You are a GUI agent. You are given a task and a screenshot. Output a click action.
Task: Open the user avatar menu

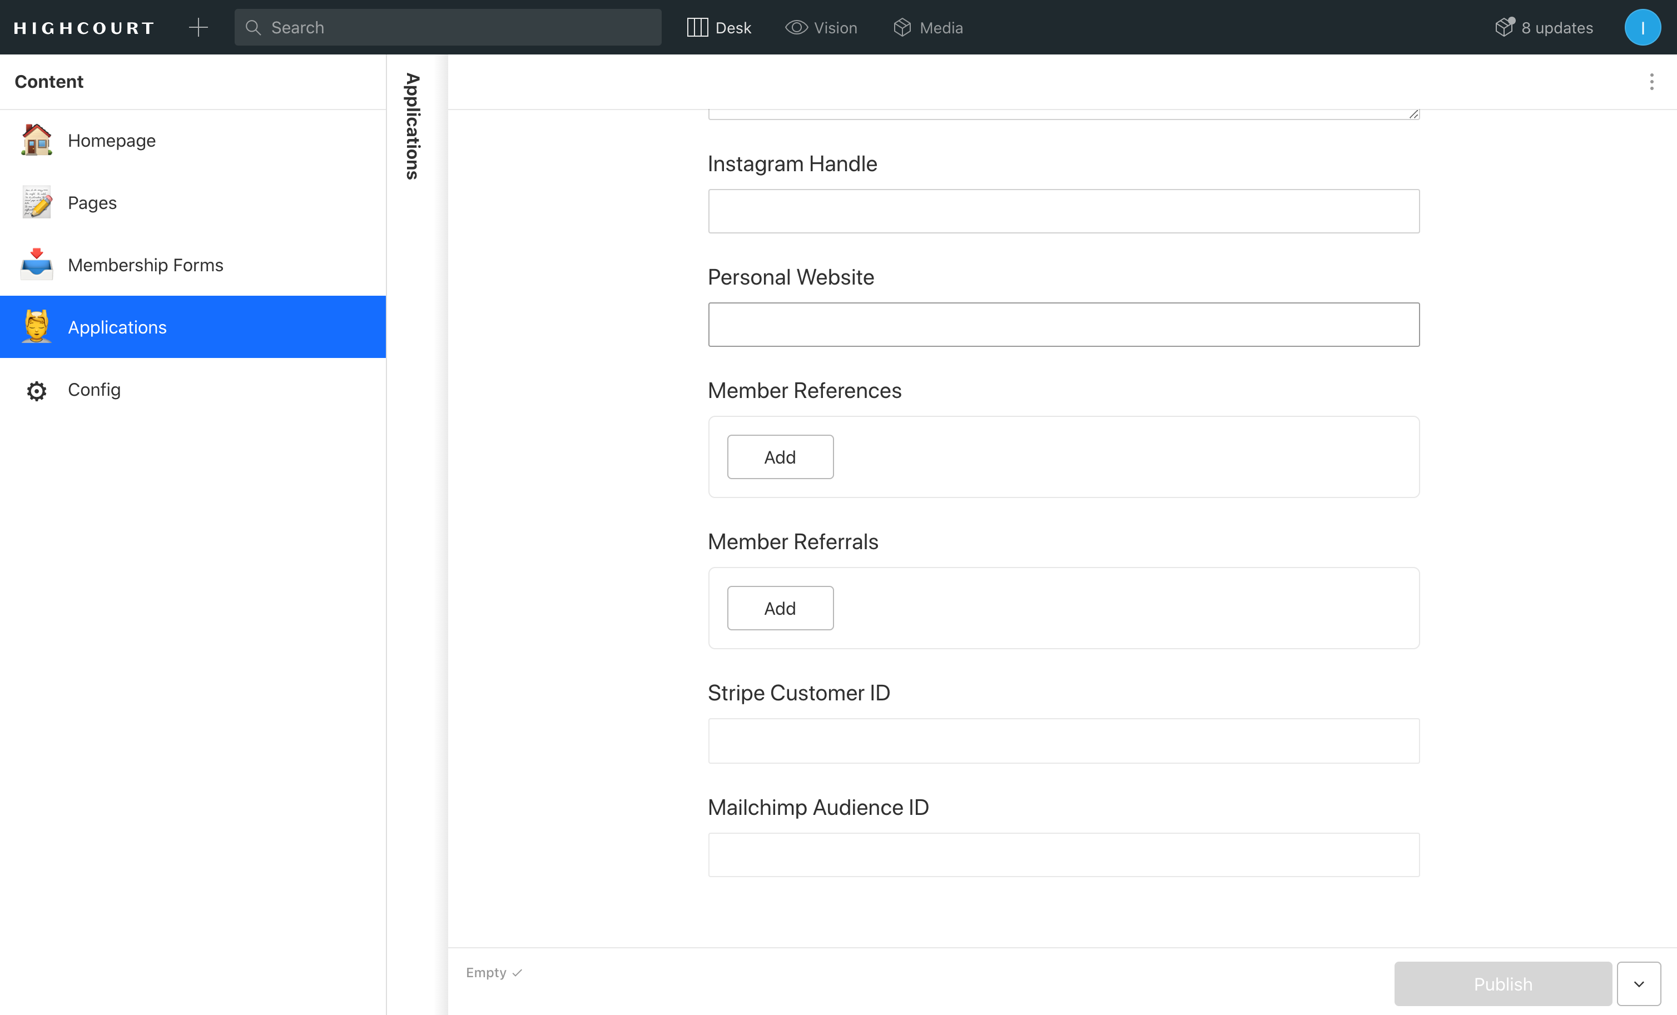(1643, 27)
